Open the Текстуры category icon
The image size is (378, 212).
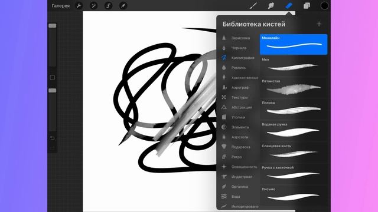click(224, 97)
